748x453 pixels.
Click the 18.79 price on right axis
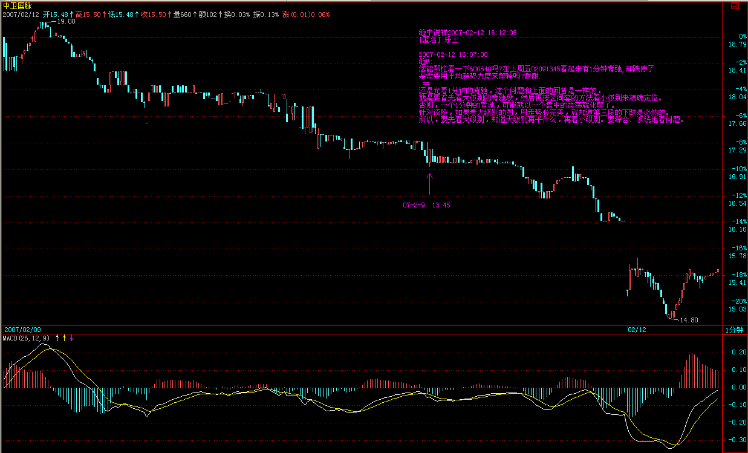[x=737, y=45]
